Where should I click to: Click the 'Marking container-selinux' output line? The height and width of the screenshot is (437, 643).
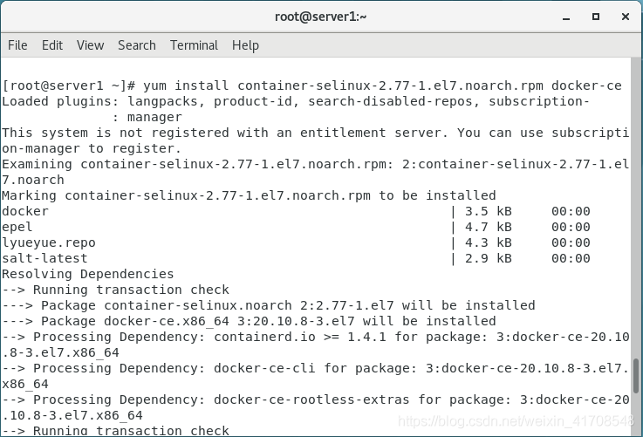pos(249,195)
